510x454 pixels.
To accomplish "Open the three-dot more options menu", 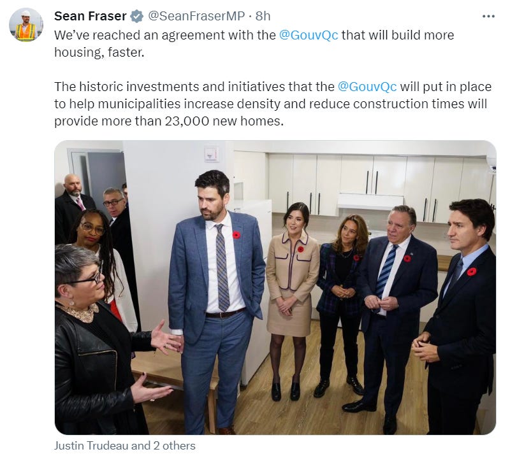I will (488, 17).
